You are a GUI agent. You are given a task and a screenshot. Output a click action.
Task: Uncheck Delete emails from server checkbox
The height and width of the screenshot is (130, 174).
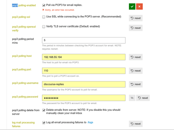(44, 110)
